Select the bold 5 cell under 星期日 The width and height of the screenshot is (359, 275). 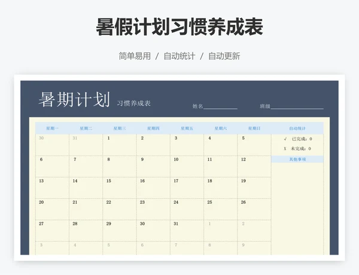[254, 145]
